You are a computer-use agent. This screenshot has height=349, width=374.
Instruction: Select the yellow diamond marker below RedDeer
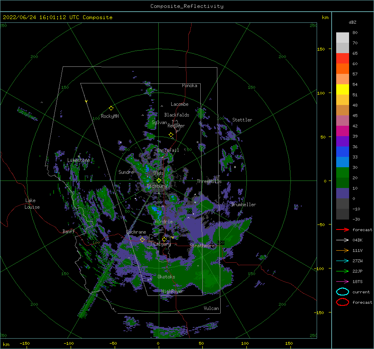tap(171, 135)
